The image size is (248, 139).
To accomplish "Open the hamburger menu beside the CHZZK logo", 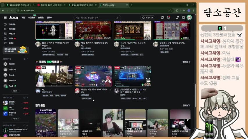I will 5,18.
